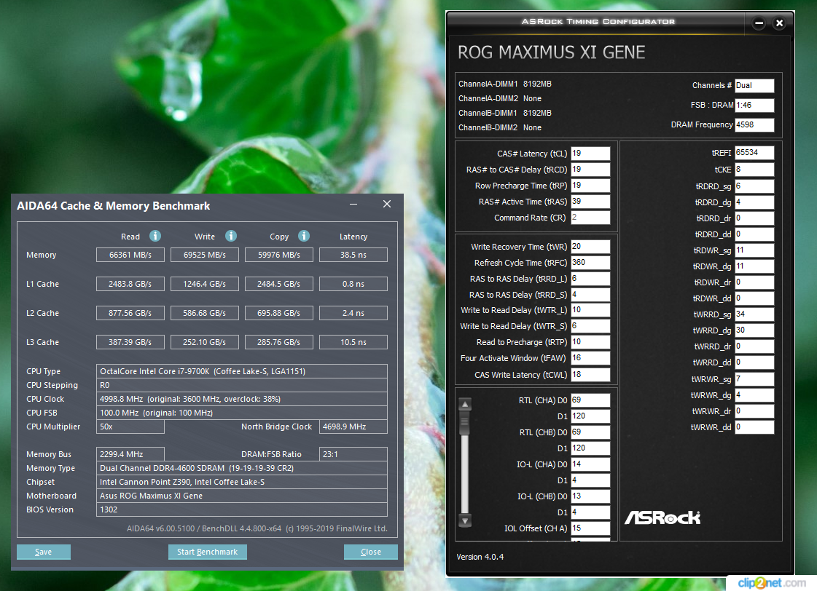This screenshot has height=591, width=817.
Task: Click the Memory Type DDR4-4600 field
Action: coord(242,468)
